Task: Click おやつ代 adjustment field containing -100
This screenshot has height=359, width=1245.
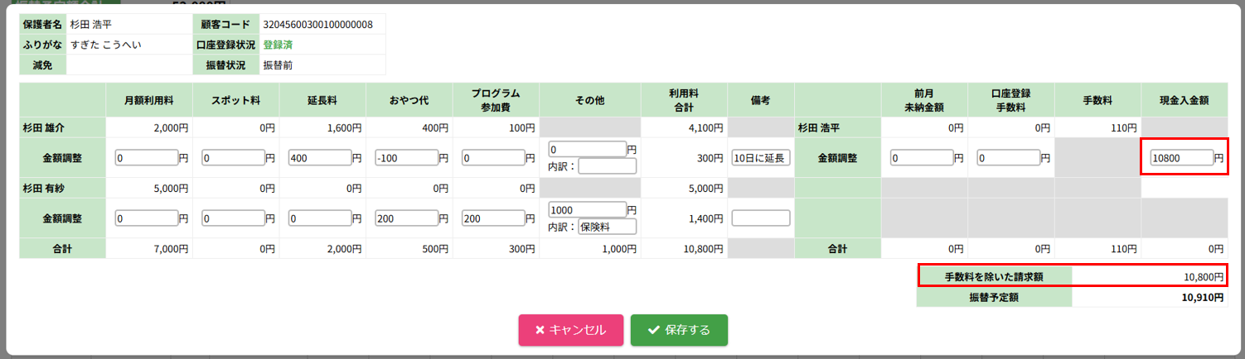Action: [406, 158]
